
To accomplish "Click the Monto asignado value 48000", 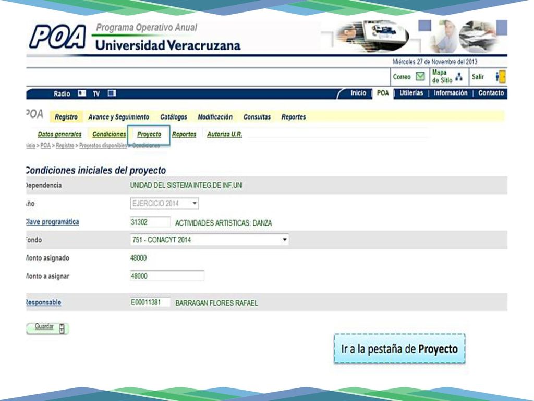I will point(138,258).
